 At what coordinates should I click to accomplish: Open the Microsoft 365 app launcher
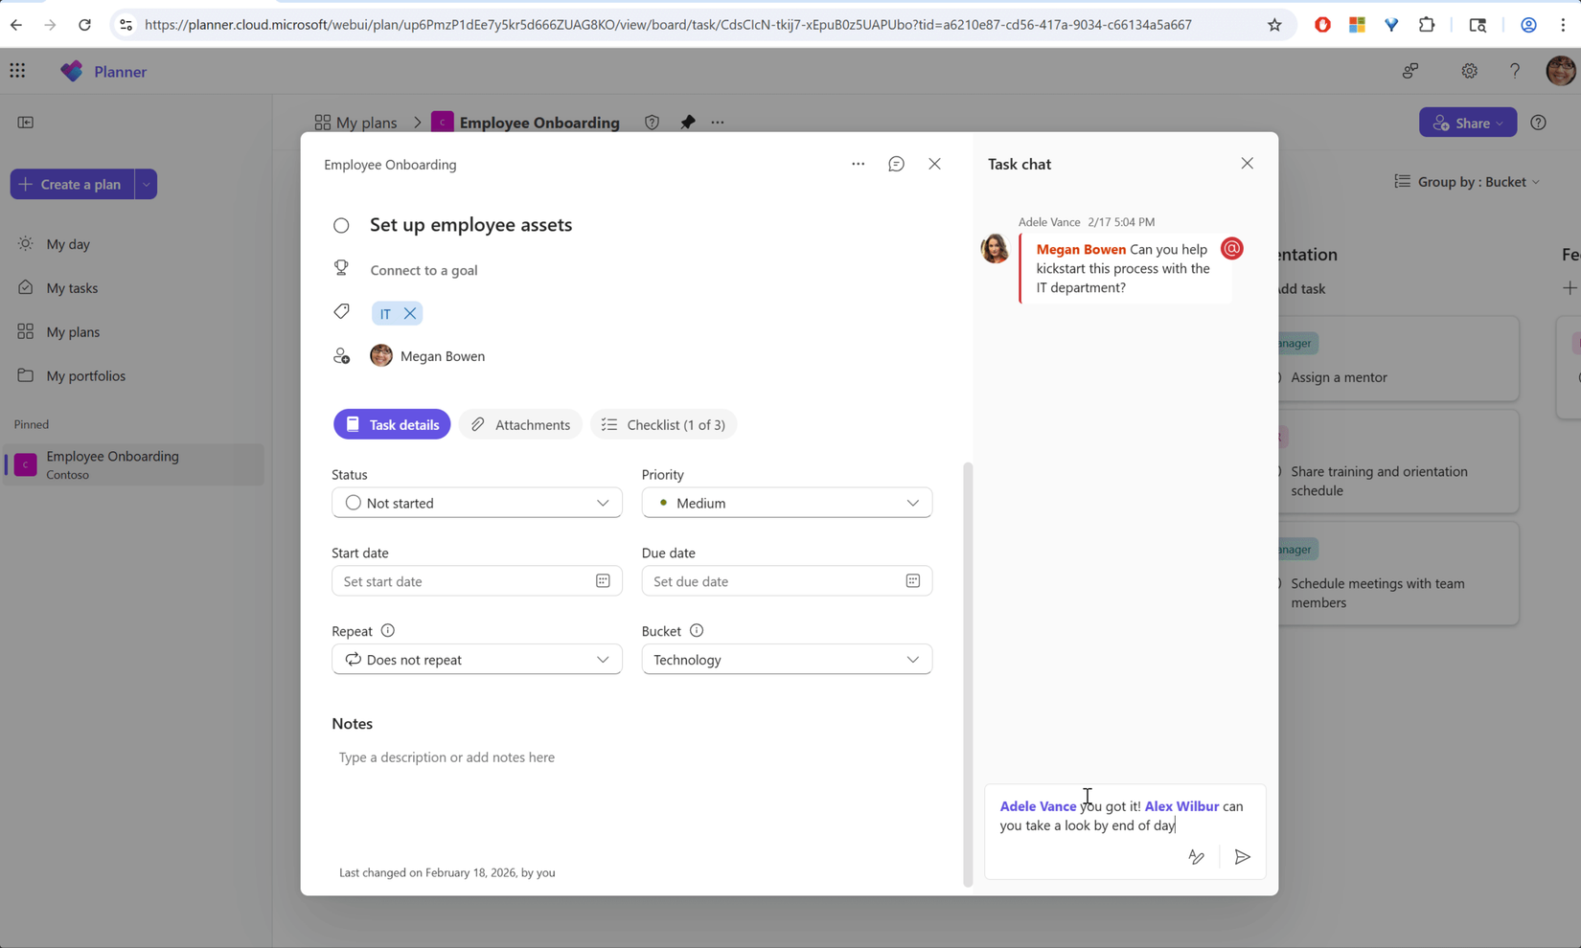[17, 70]
